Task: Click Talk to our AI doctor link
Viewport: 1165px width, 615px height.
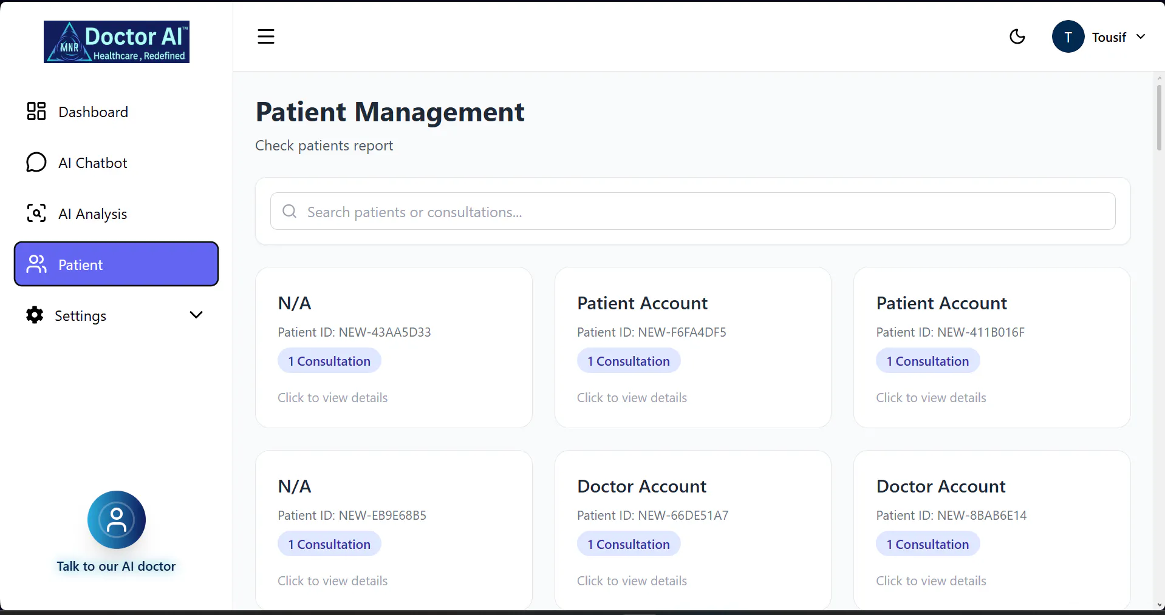Action: 116,566
